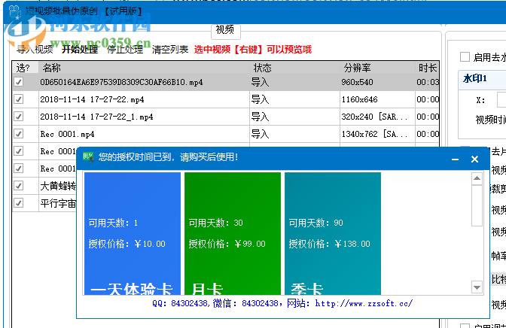Click the 时长 column header
Viewport: 506px width, 328px height.
point(427,68)
